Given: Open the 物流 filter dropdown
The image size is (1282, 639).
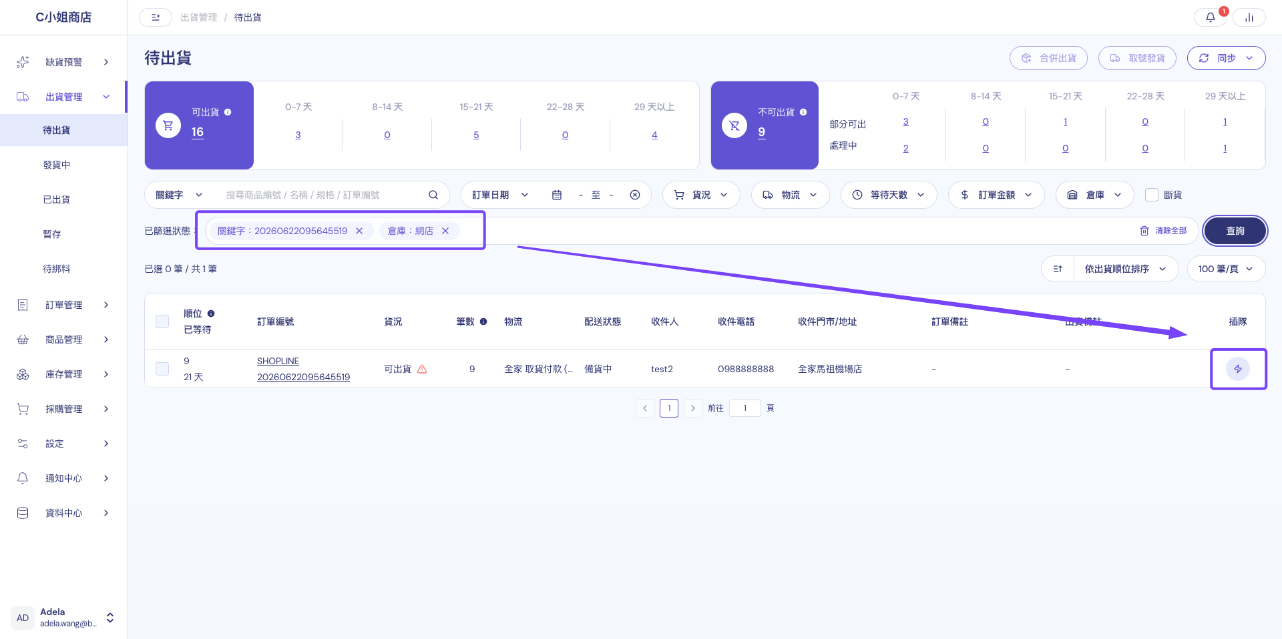Looking at the screenshot, I should (x=791, y=195).
